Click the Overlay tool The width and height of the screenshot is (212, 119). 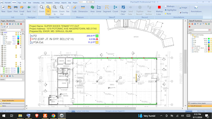(x=184, y=12)
